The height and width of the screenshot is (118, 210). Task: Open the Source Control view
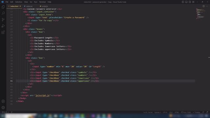point(3,20)
